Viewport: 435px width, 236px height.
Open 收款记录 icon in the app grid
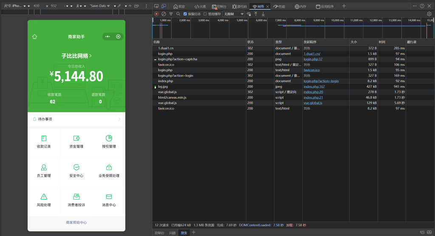[44, 139]
